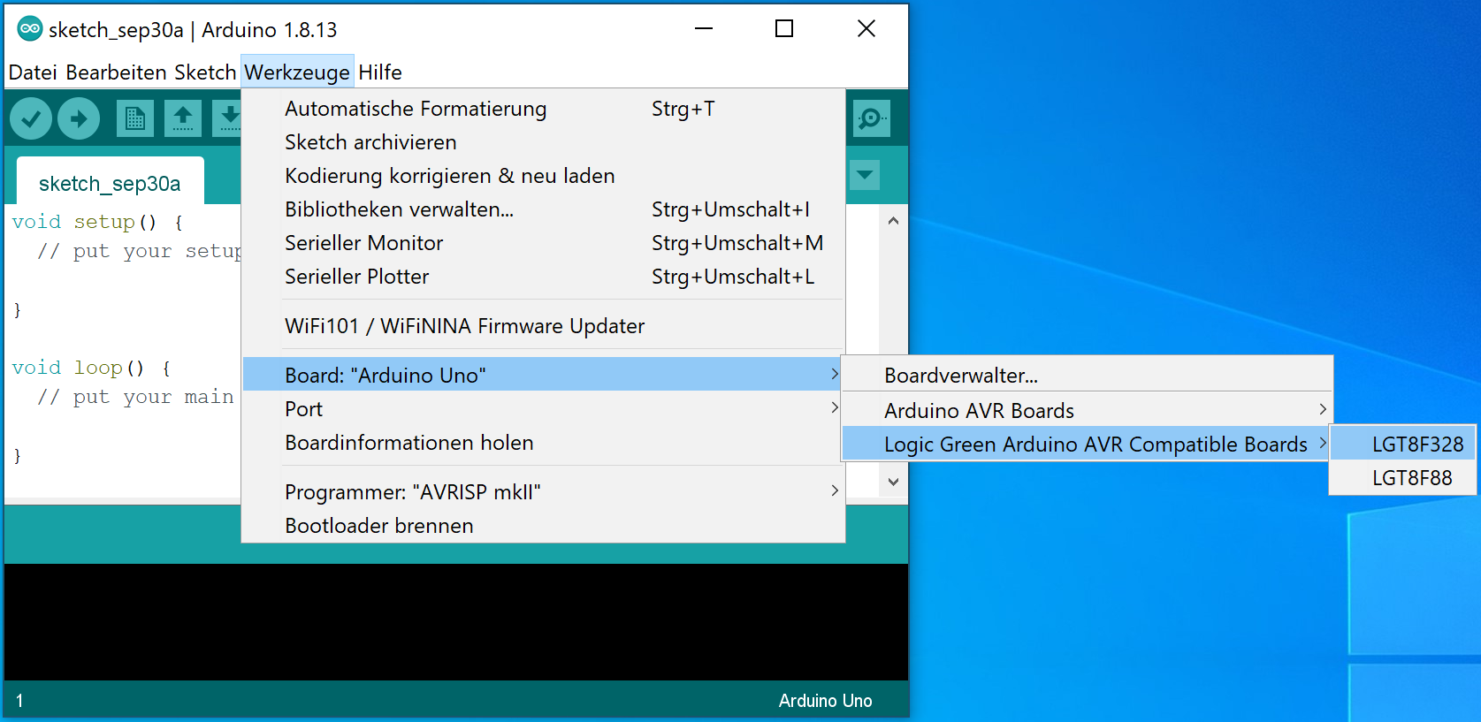Open Serieller Monitor entry
The image size is (1481, 722).
(x=543, y=243)
